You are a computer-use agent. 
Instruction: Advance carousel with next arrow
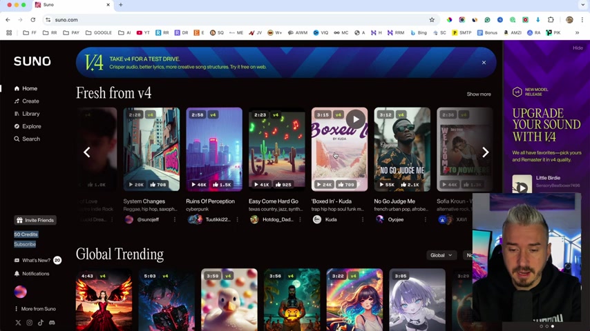(x=486, y=152)
